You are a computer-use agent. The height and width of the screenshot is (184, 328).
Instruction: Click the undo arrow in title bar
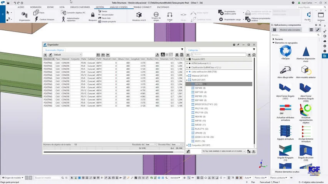15,3
